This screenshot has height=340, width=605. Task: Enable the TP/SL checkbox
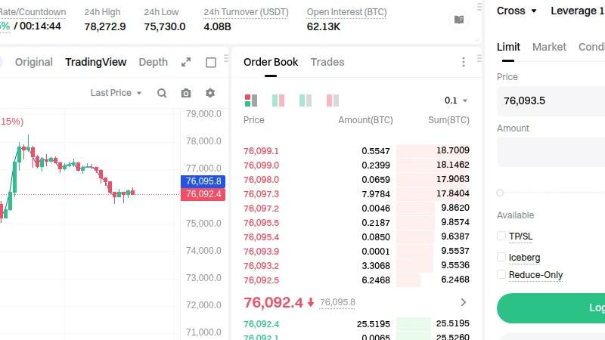pyautogui.click(x=501, y=236)
